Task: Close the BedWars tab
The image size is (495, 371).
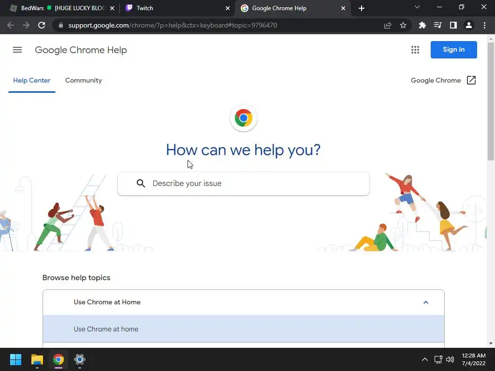Action: click(x=112, y=8)
